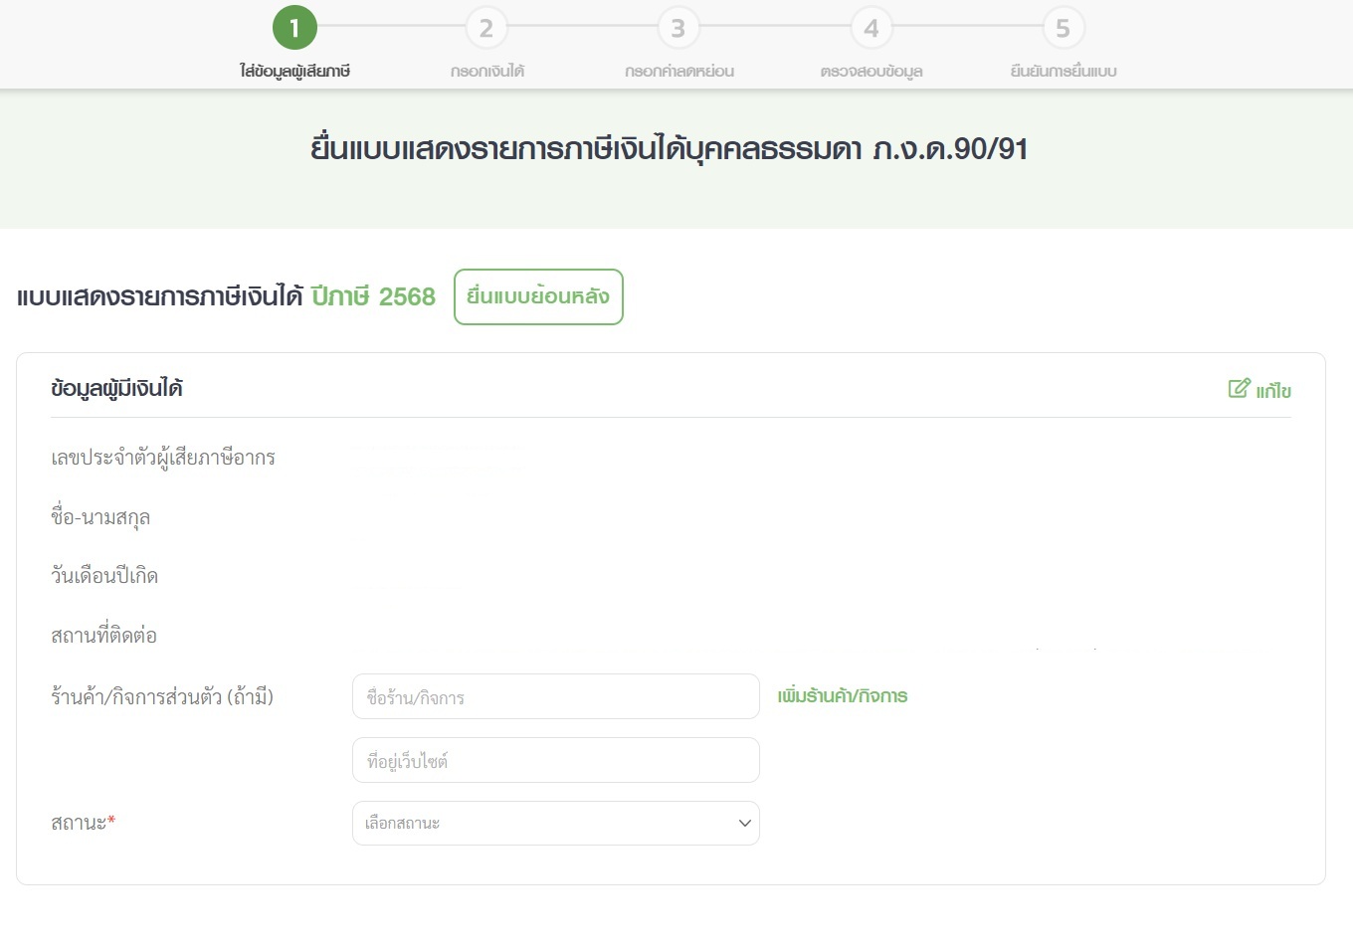The height and width of the screenshot is (949, 1353).
Task: Click the step 5 circle ยืนยันการยื่นแบบ
Action: tap(1063, 29)
